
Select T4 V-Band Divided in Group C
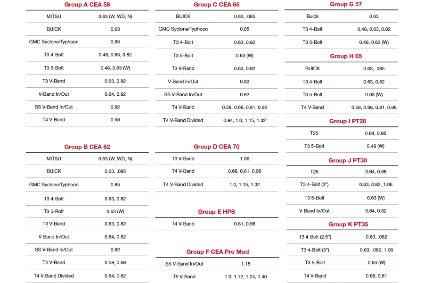(x=183, y=120)
